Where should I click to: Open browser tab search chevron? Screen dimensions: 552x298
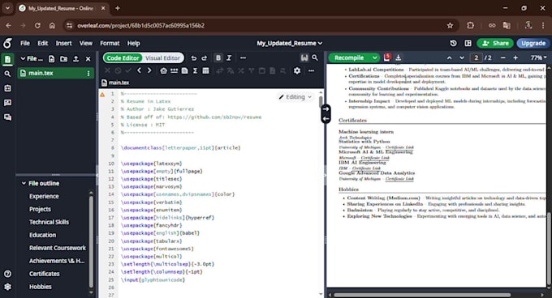[7, 8]
